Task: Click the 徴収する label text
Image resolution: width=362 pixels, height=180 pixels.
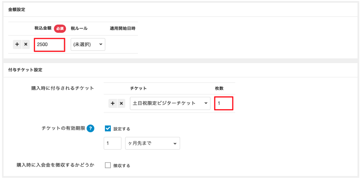Action: 122,166
